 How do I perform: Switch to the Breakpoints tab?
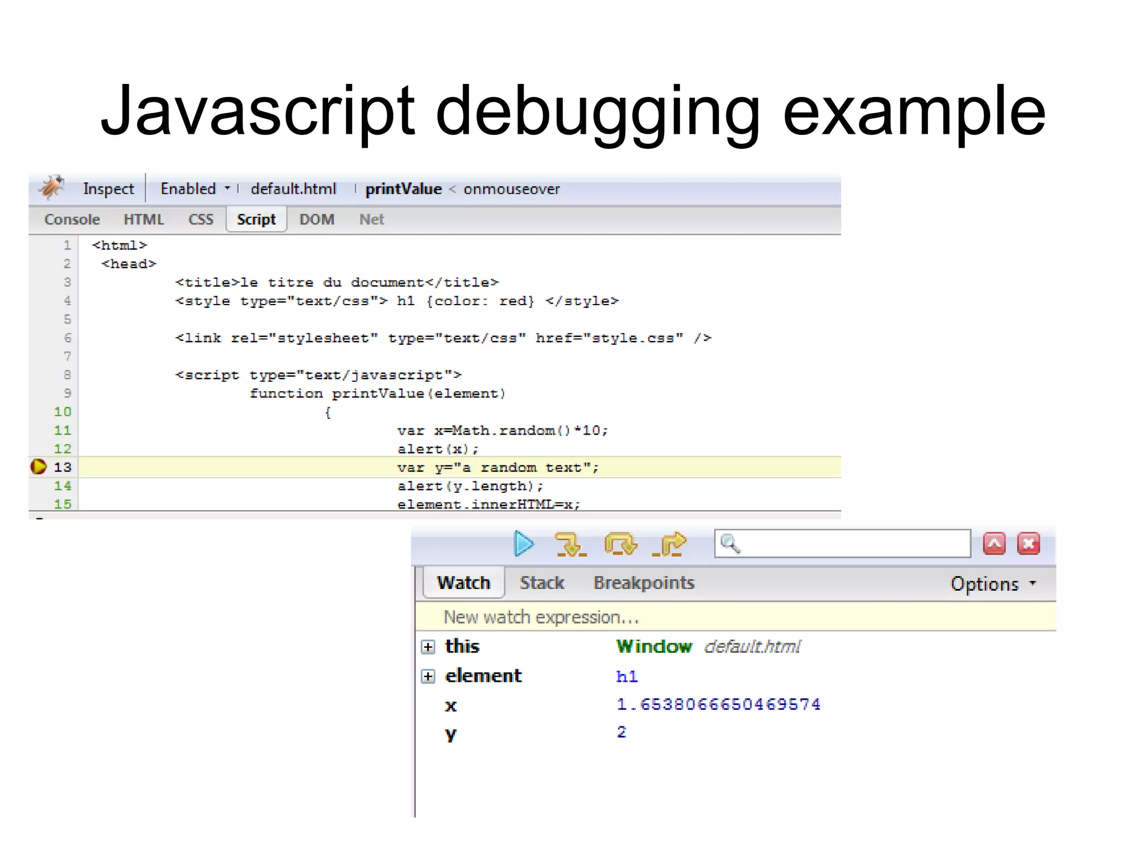[x=644, y=583]
